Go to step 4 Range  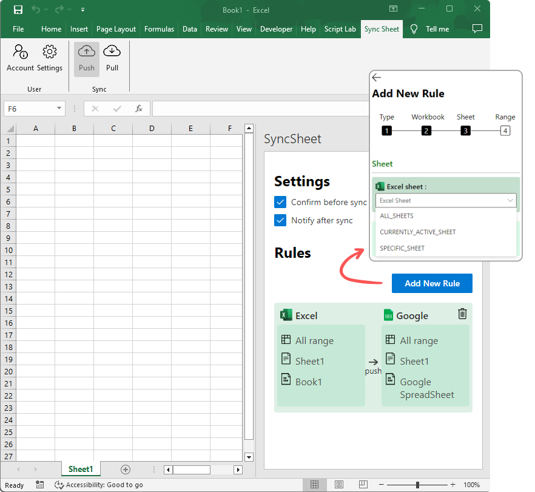505,130
